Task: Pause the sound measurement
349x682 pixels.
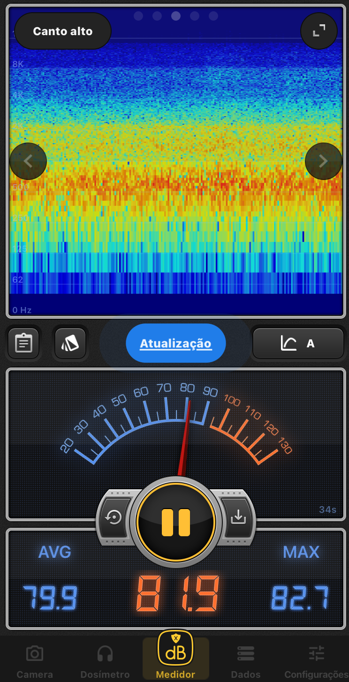Action: click(x=176, y=522)
